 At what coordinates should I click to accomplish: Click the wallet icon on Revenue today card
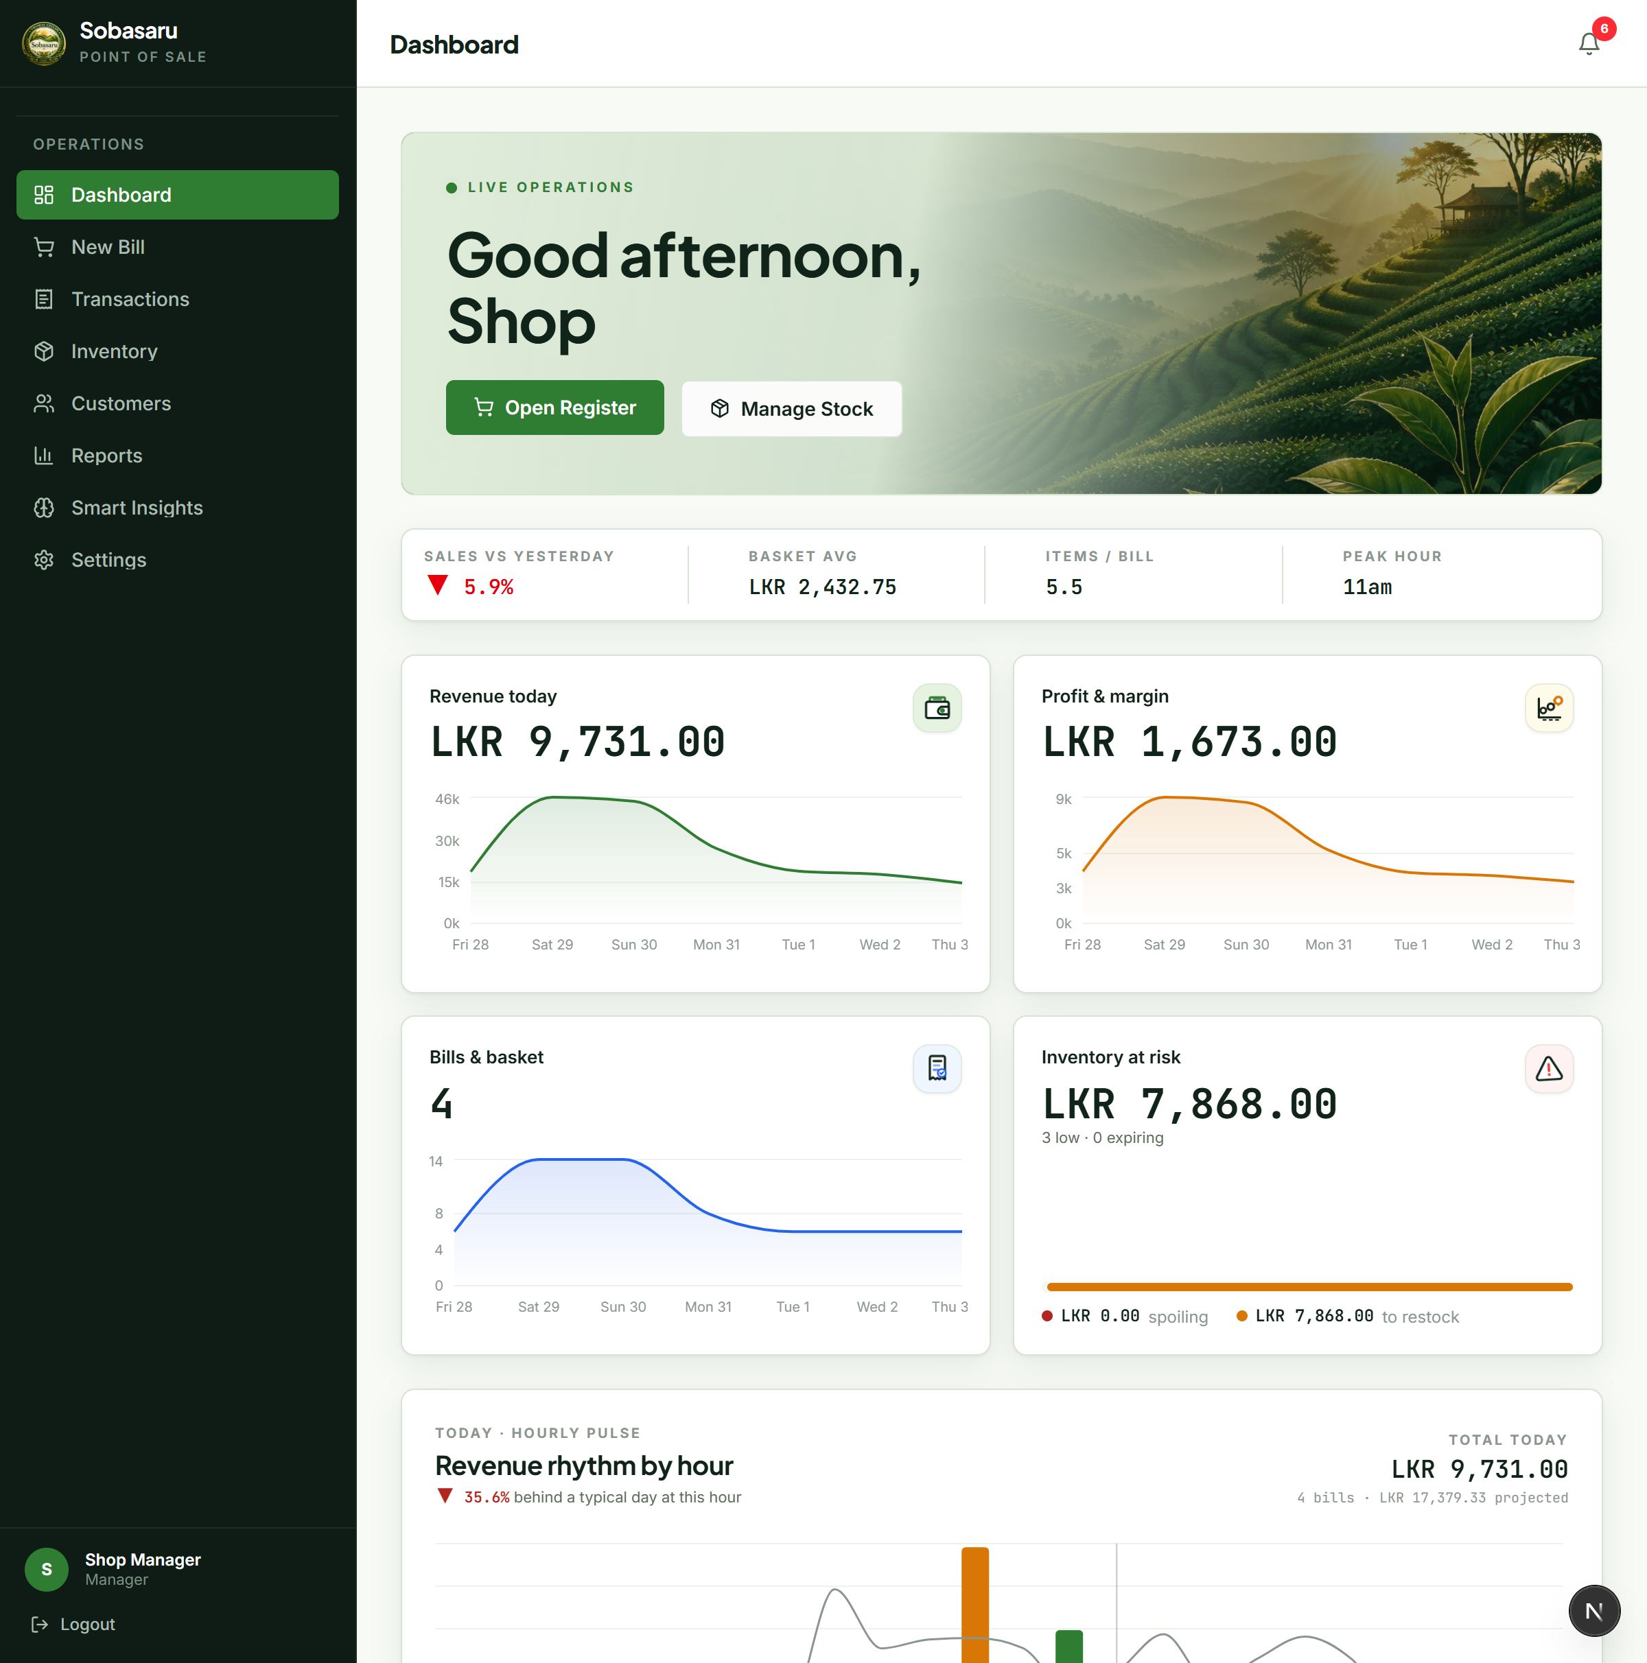pos(937,707)
